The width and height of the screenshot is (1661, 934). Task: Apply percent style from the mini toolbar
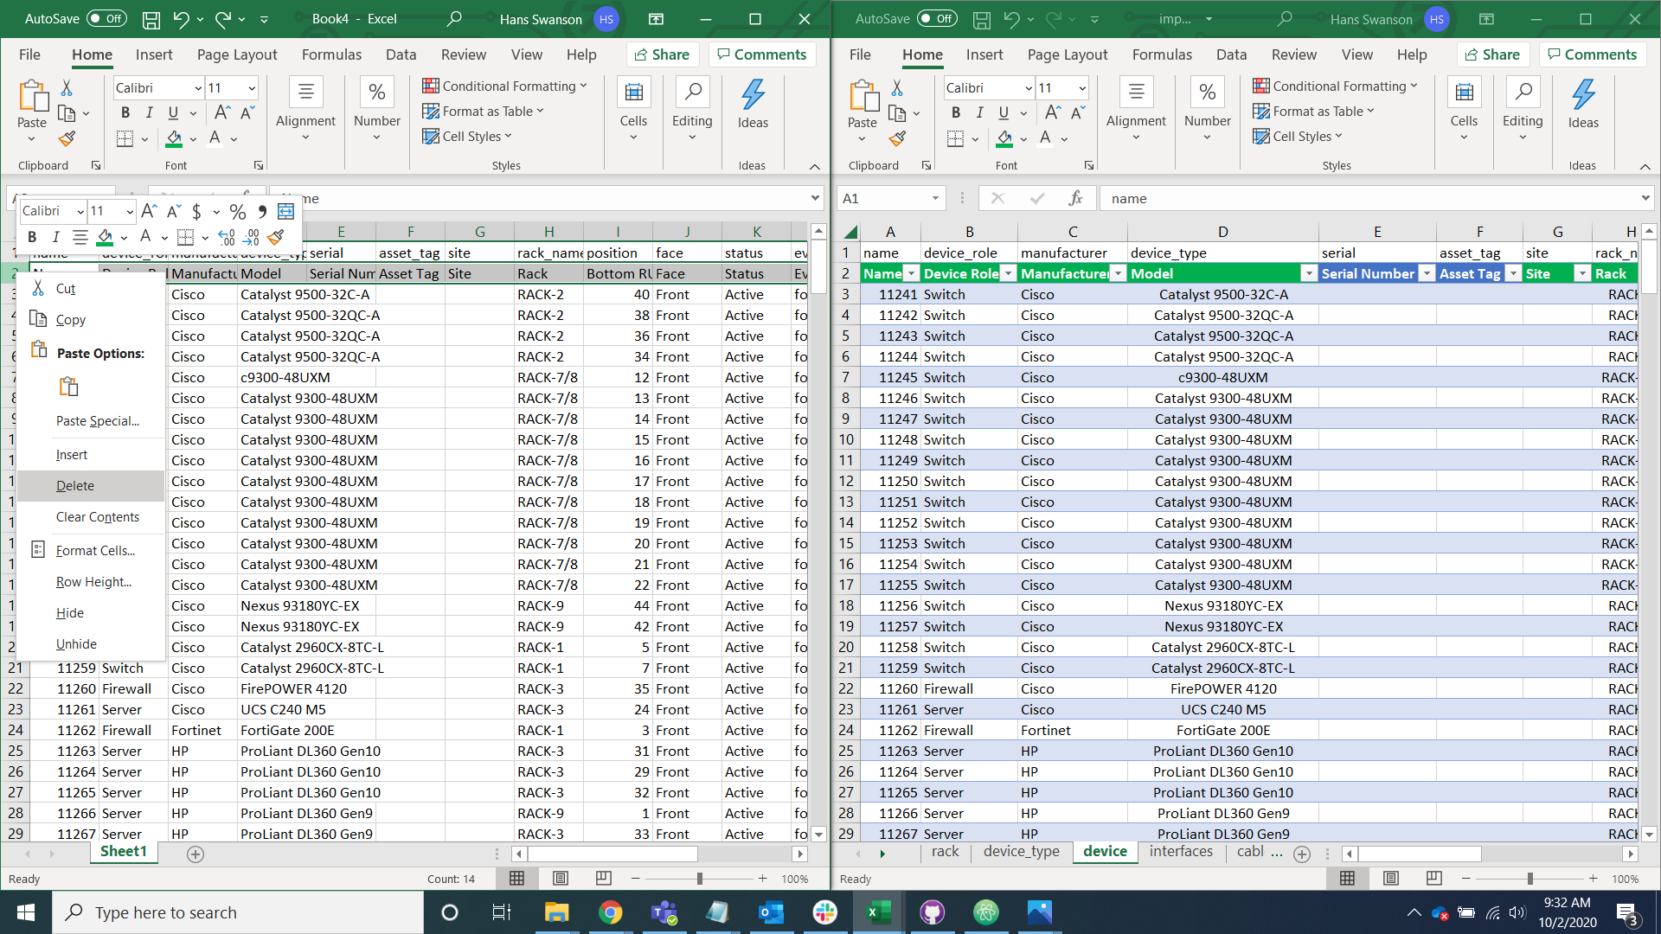pyautogui.click(x=238, y=212)
